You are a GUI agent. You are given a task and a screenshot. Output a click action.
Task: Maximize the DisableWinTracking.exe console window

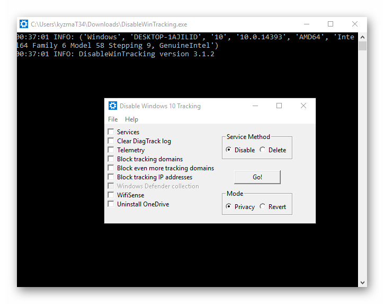[331, 24]
